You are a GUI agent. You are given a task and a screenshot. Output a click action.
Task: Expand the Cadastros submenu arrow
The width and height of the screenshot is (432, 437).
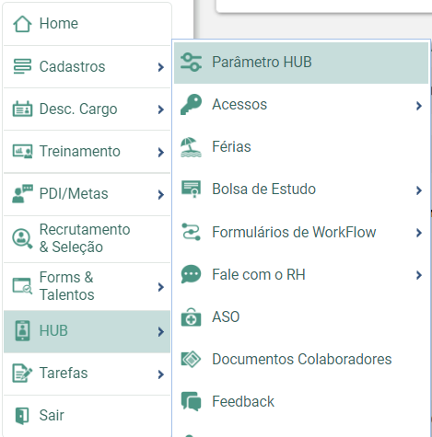click(x=160, y=67)
